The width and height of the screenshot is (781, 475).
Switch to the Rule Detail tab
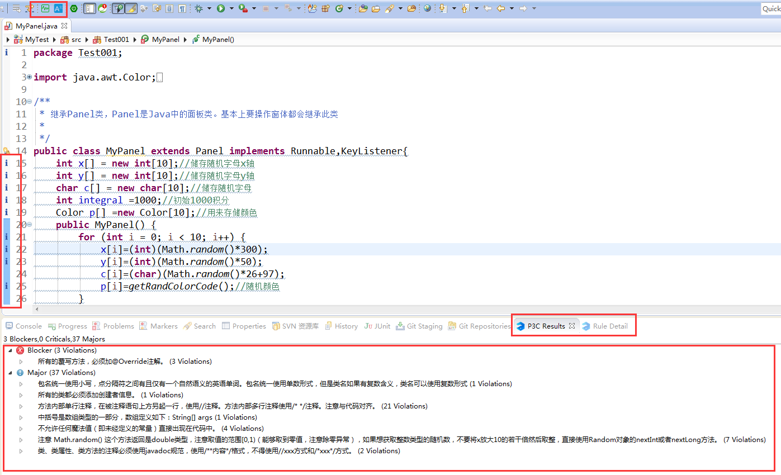click(604, 326)
